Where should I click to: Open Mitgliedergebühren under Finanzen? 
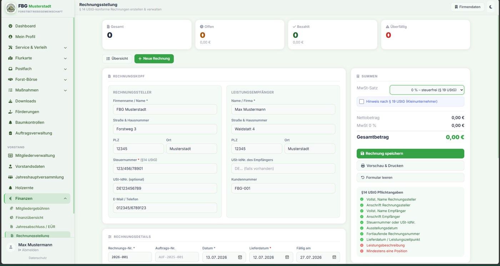pos(32,208)
